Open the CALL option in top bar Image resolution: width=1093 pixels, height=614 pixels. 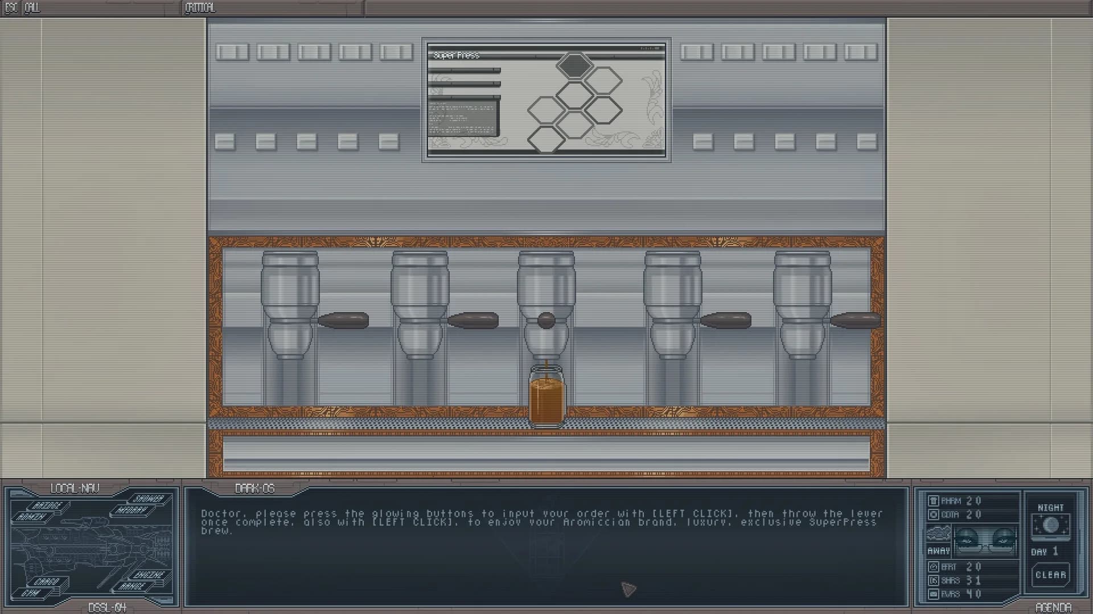pyautogui.click(x=32, y=8)
